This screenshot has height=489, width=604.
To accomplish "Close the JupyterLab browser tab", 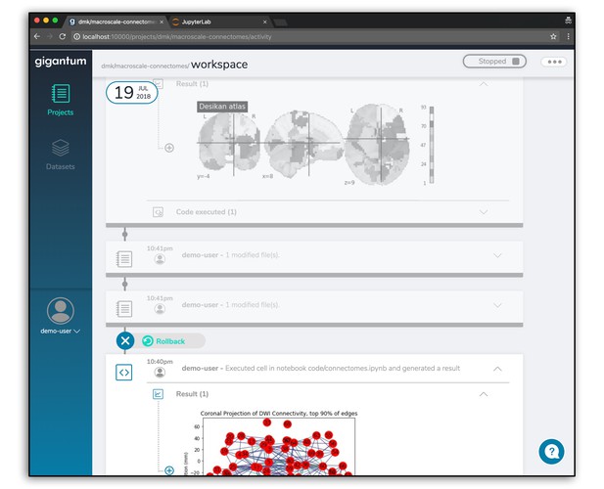I will click(x=264, y=22).
